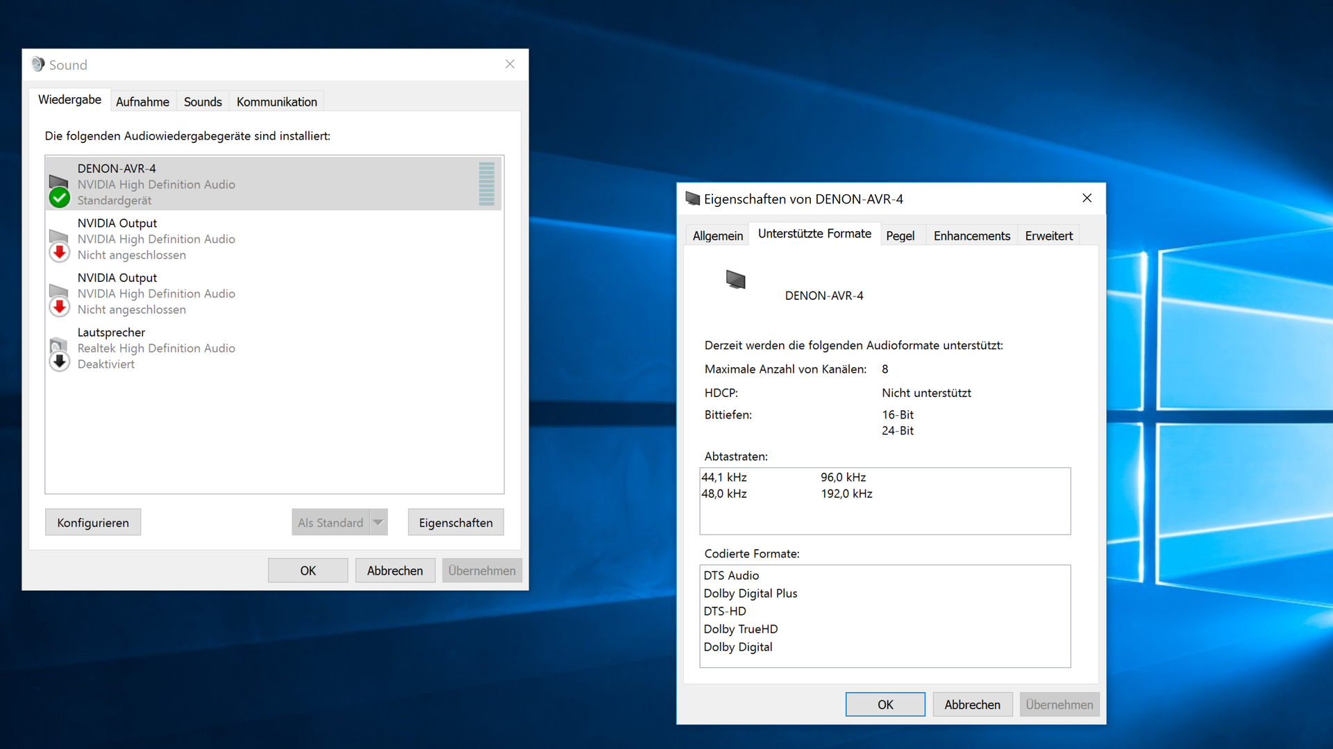The image size is (1333, 749).
Task: Click the 16-Bit bit depth value
Action: coord(898,415)
